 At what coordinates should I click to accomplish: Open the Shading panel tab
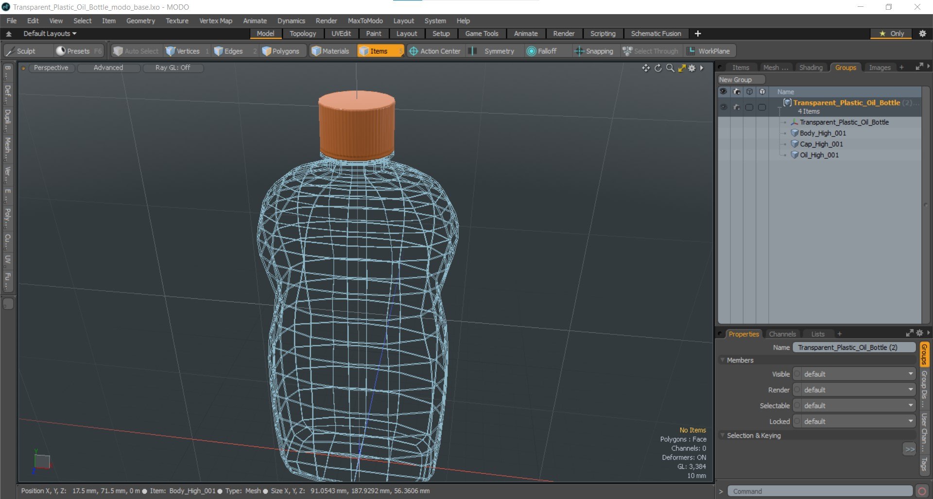811,68
